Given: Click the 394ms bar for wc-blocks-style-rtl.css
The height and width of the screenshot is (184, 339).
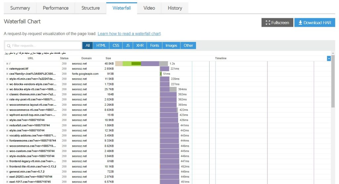Looking at the screenshot, I should click(168, 89).
